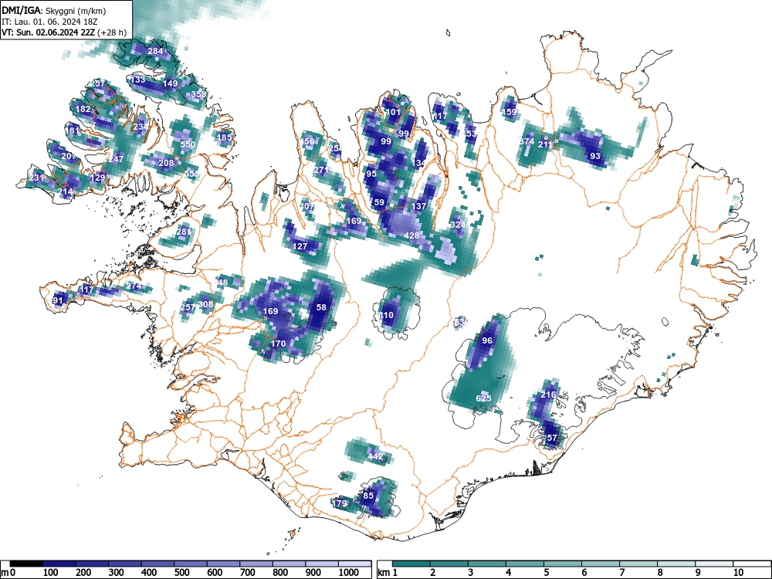
Task: Click the visibility value 247 on the map
Action: pos(117,159)
